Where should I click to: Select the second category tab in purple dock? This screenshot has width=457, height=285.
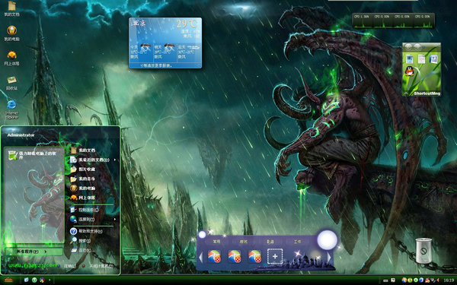pos(244,242)
